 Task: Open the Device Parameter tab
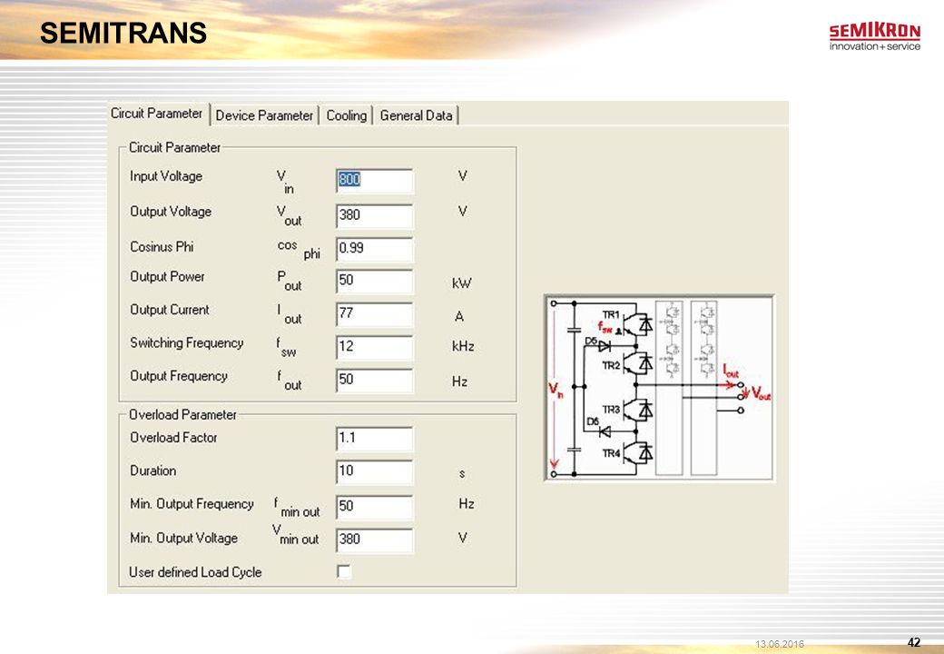tap(264, 115)
